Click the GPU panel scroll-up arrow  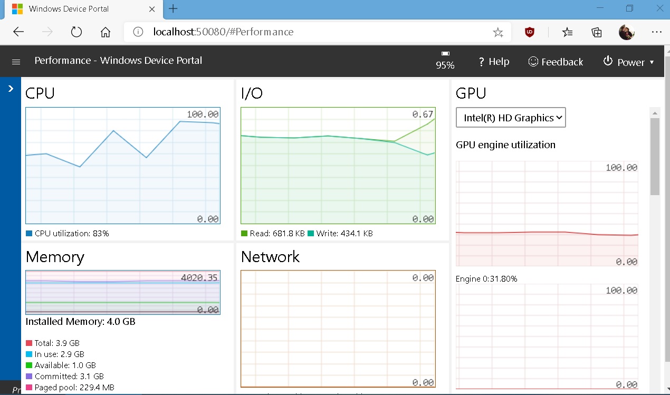click(655, 112)
